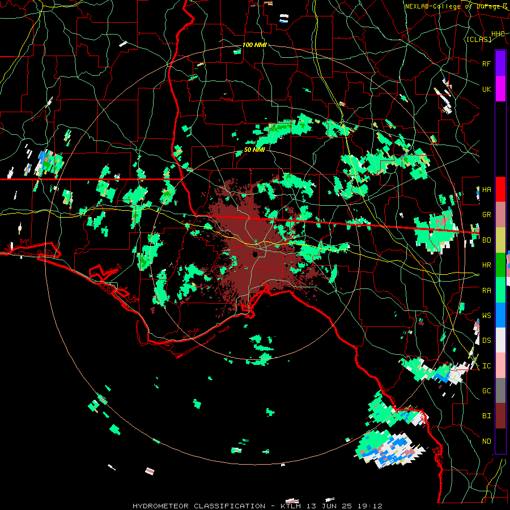Screen dimensions: 510x510
Task: Click the HA legend label
Action: coord(486,189)
